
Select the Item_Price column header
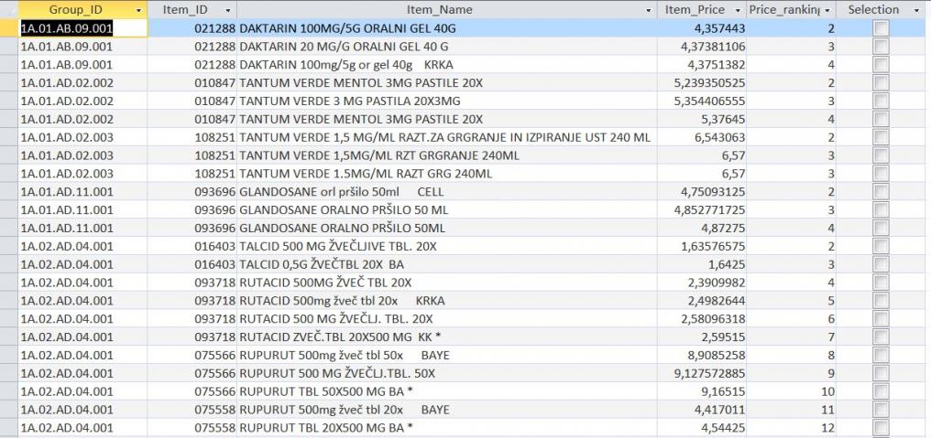pos(701,9)
